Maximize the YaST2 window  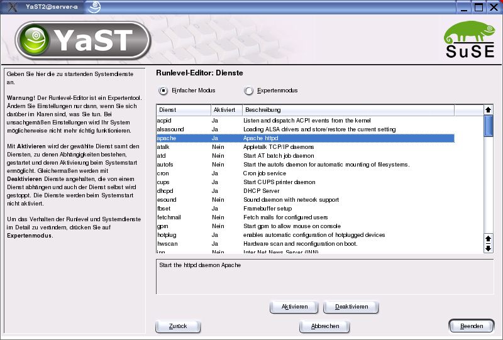click(x=478, y=8)
